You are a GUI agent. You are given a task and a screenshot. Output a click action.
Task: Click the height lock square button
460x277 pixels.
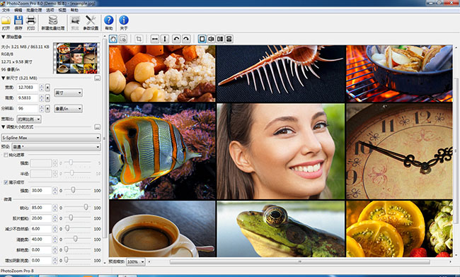point(47,98)
